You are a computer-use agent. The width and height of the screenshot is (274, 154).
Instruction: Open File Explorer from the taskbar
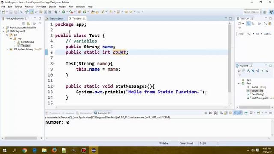[x=44, y=150]
